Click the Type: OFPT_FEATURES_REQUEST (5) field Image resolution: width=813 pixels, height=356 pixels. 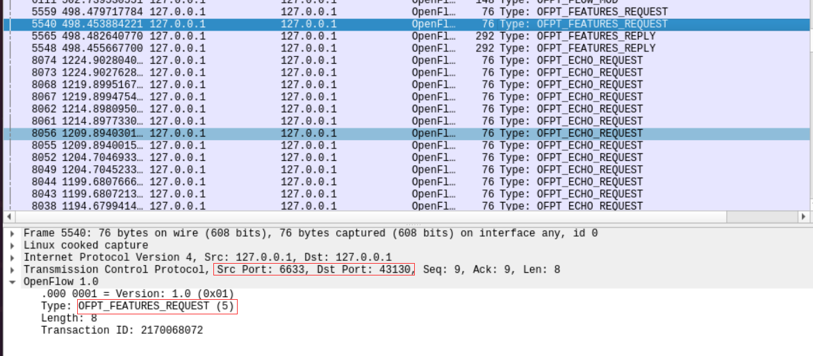(x=139, y=306)
